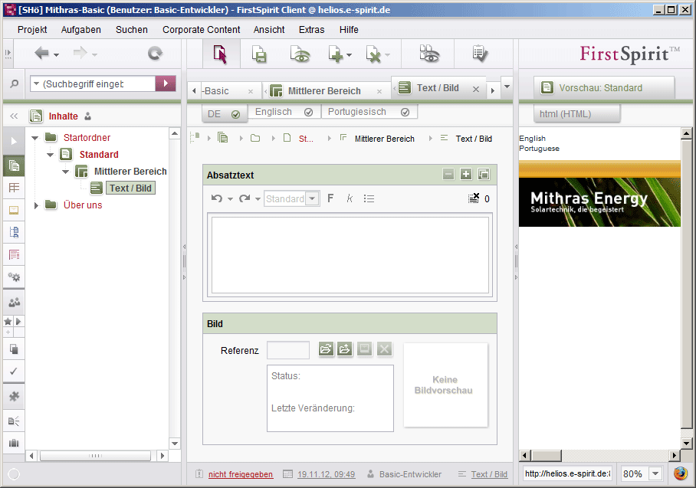Select the template store gears icon

point(15,277)
